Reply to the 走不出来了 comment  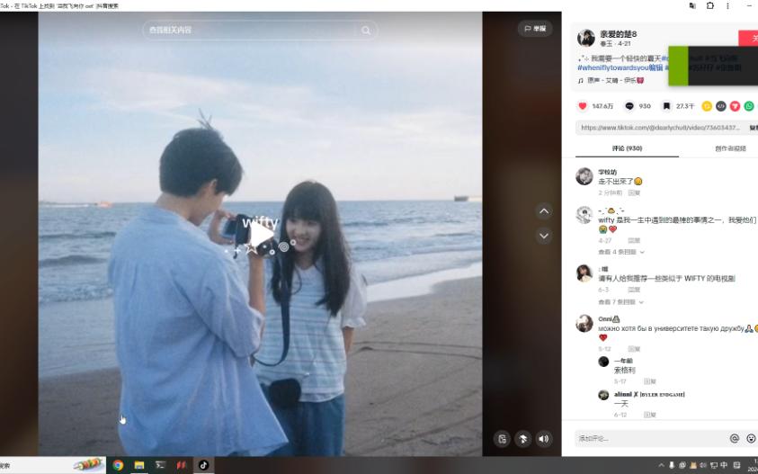(x=634, y=192)
